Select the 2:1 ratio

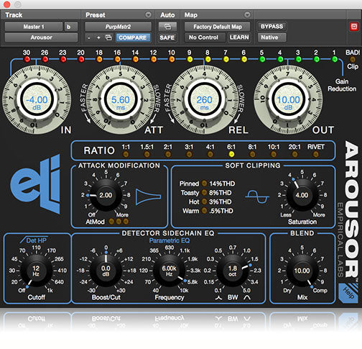pyautogui.click(x=168, y=154)
